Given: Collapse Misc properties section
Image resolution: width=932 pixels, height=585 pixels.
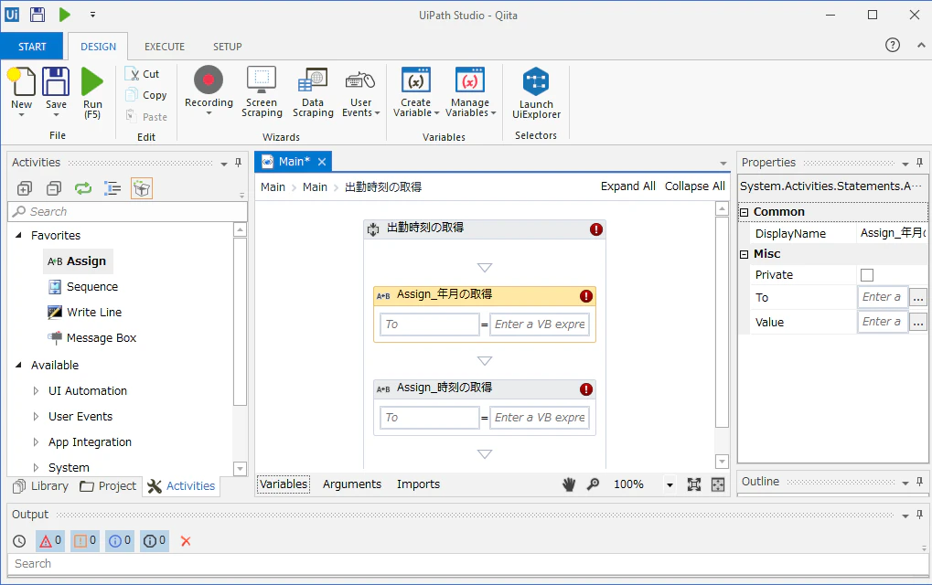Looking at the screenshot, I should 744,254.
